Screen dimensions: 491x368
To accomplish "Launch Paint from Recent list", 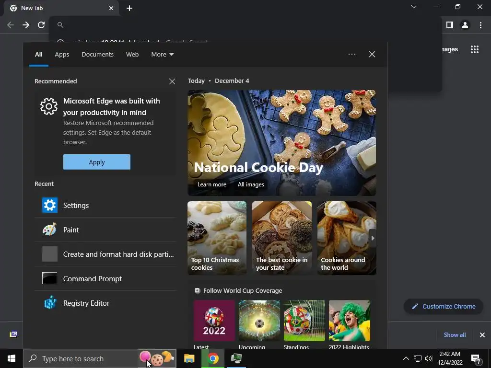I will pyautogui.click(x=105, y=230).
